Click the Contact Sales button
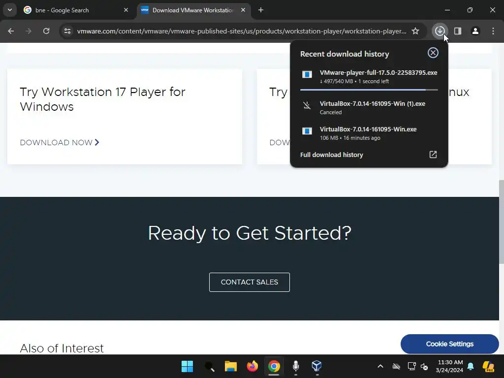Viewport: 504px width, 378px height. 250,282
